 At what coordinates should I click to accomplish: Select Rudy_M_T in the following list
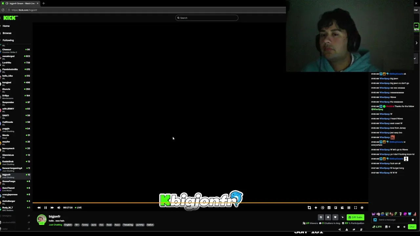[x=15, y=209]
